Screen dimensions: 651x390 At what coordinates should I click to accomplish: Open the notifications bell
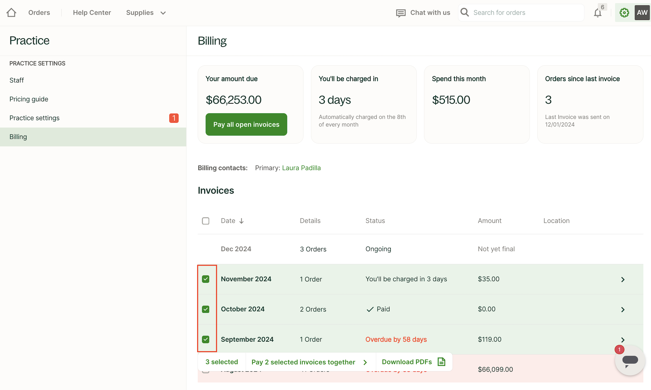point(597,13)
